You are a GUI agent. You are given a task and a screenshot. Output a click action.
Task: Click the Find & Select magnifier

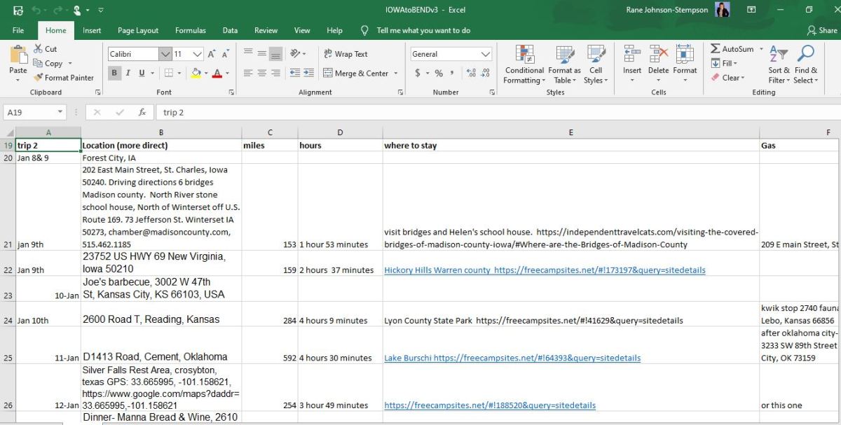pos(806,55)
